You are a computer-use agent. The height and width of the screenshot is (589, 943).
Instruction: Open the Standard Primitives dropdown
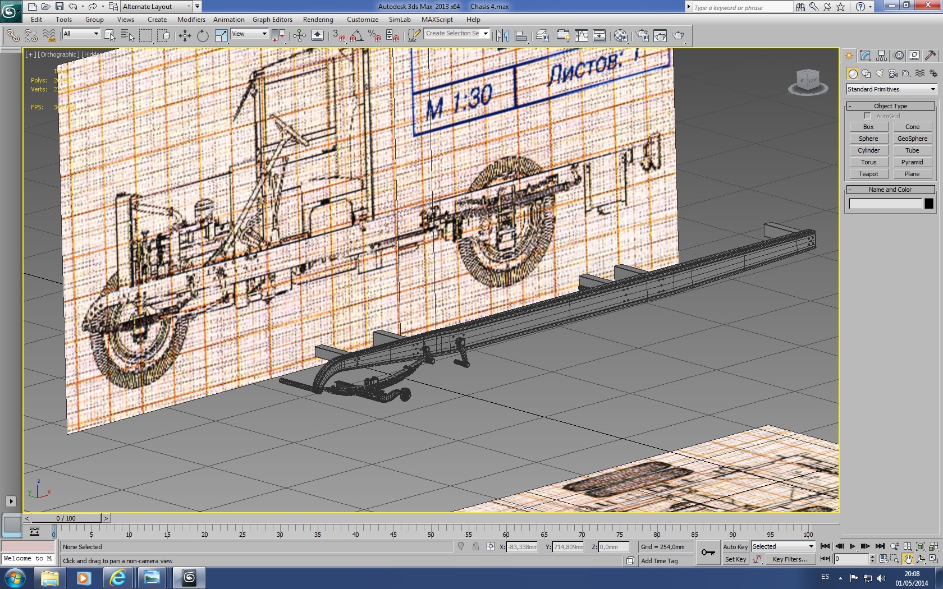pos(891,89)
